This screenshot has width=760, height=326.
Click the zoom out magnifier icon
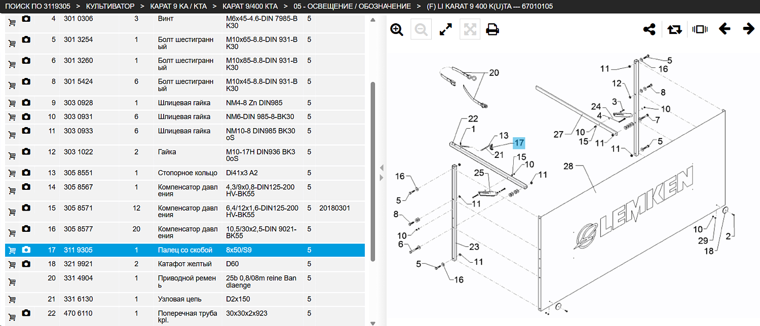(421, 29)
